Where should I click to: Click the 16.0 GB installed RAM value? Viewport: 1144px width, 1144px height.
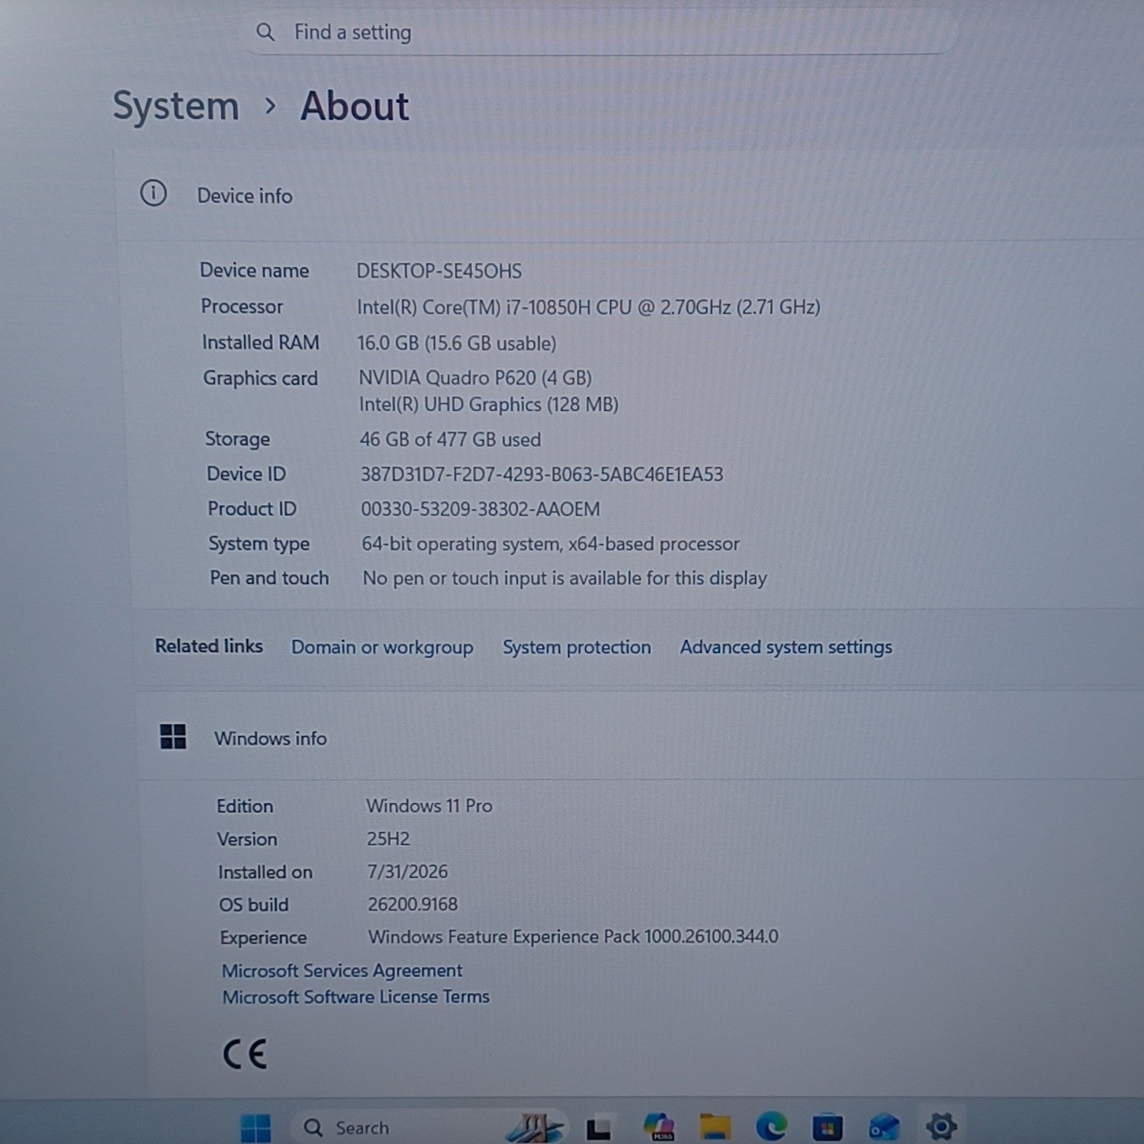tap(457, 343)
